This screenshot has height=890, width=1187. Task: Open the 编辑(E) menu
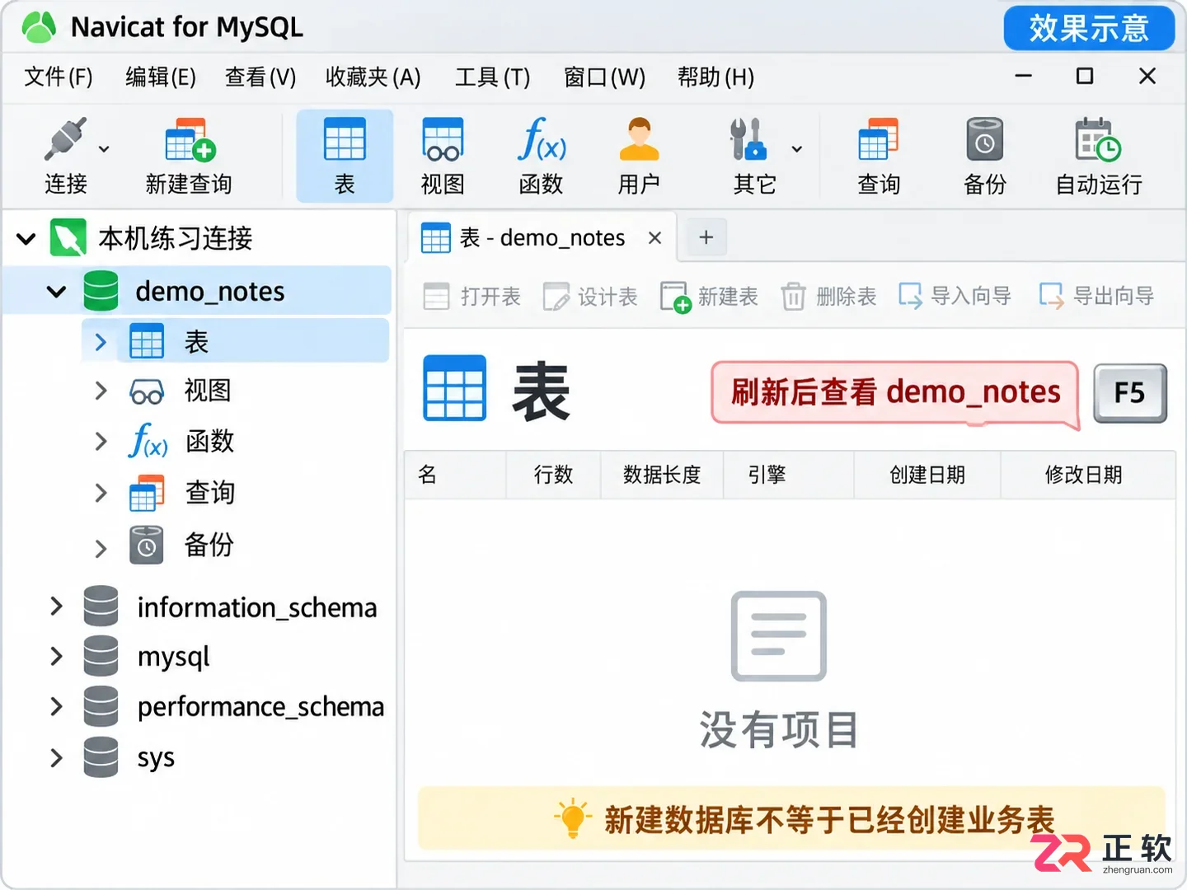[161, 77]
